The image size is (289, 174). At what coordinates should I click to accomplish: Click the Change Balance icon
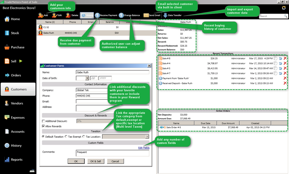[x=121, y=15]
